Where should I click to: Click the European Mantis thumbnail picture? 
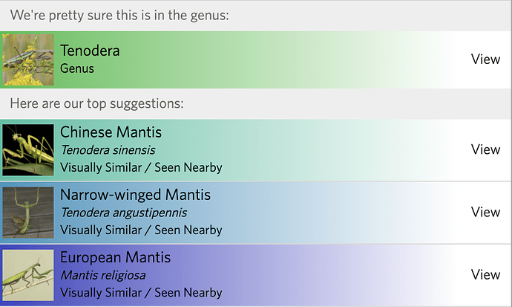(28, 274)
